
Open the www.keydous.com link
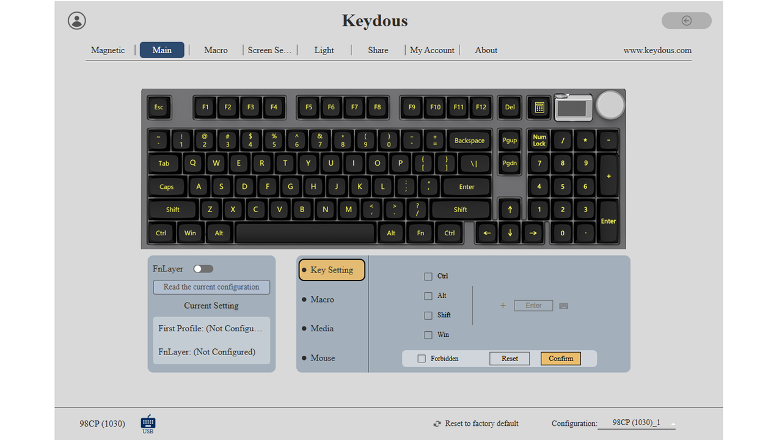657,50
